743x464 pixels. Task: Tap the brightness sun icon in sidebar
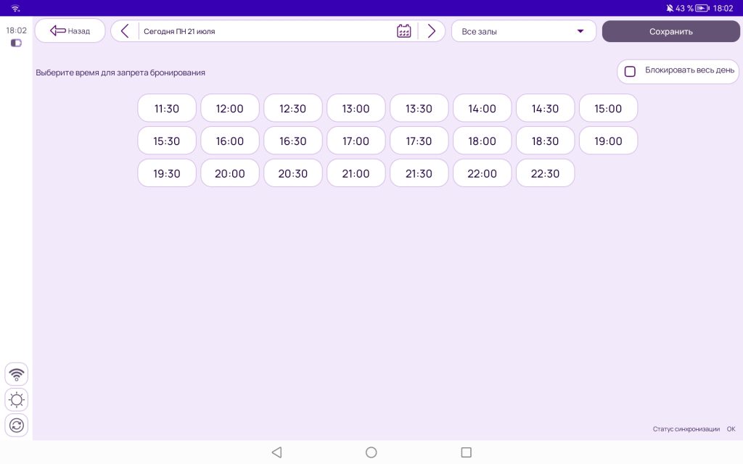coord(16,399)
